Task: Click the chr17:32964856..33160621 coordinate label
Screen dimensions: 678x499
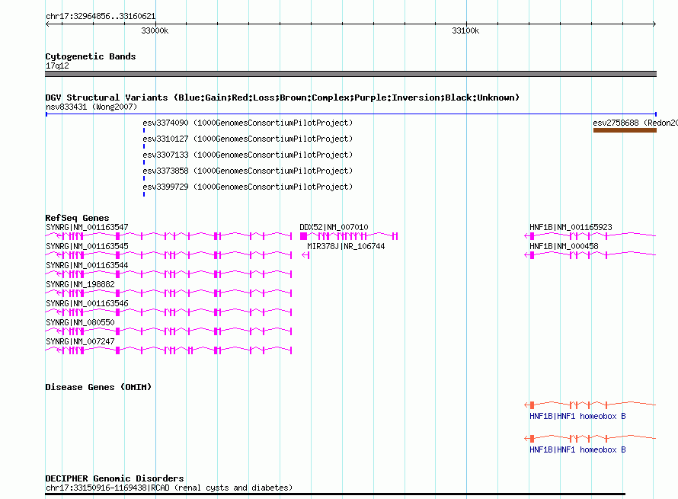Action: click(101, 17)
